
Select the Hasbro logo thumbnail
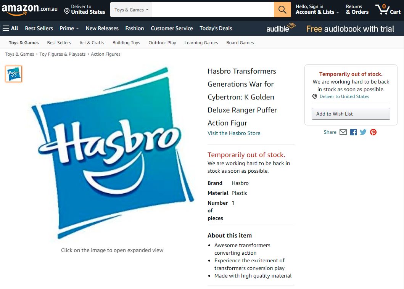coord(14,74)
